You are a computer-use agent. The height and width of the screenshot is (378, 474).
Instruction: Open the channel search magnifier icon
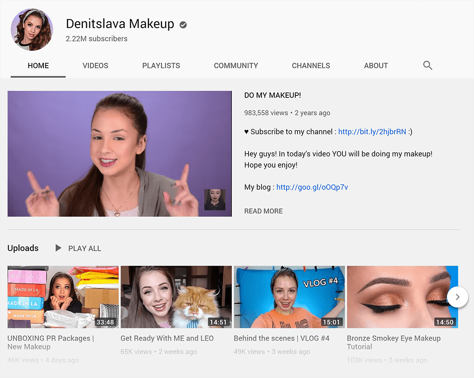[x=428, y=65]
